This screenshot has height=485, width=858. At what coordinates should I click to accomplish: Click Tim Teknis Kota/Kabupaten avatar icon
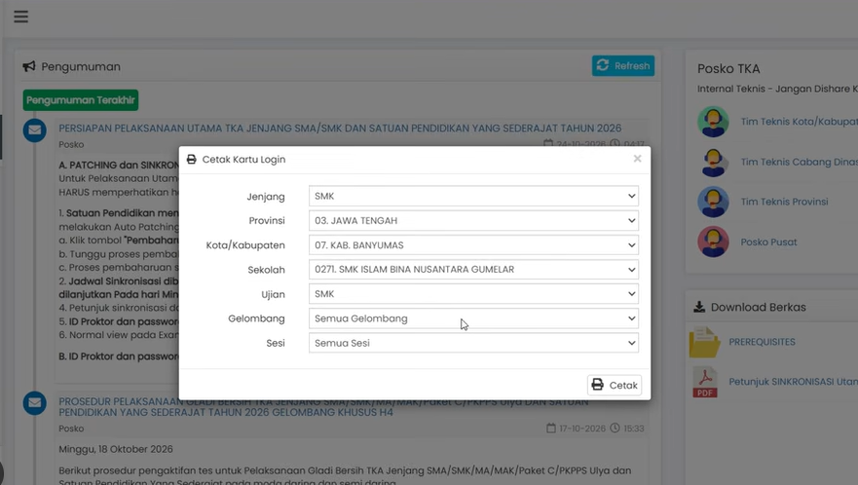[x=713, y=122]
